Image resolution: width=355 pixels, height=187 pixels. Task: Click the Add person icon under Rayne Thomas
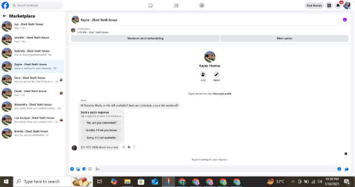click(x=203, y=74)
